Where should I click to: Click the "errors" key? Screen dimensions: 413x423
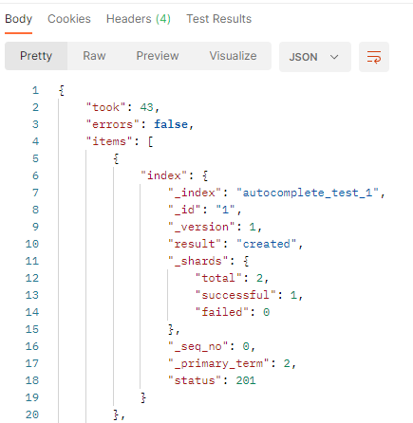[113, 124]
